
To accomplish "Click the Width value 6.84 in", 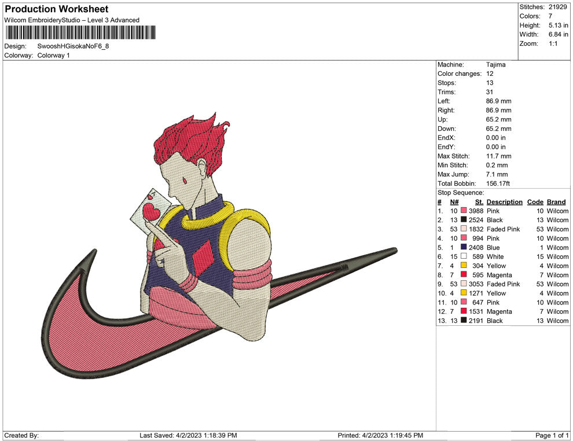I will [558, 34].
